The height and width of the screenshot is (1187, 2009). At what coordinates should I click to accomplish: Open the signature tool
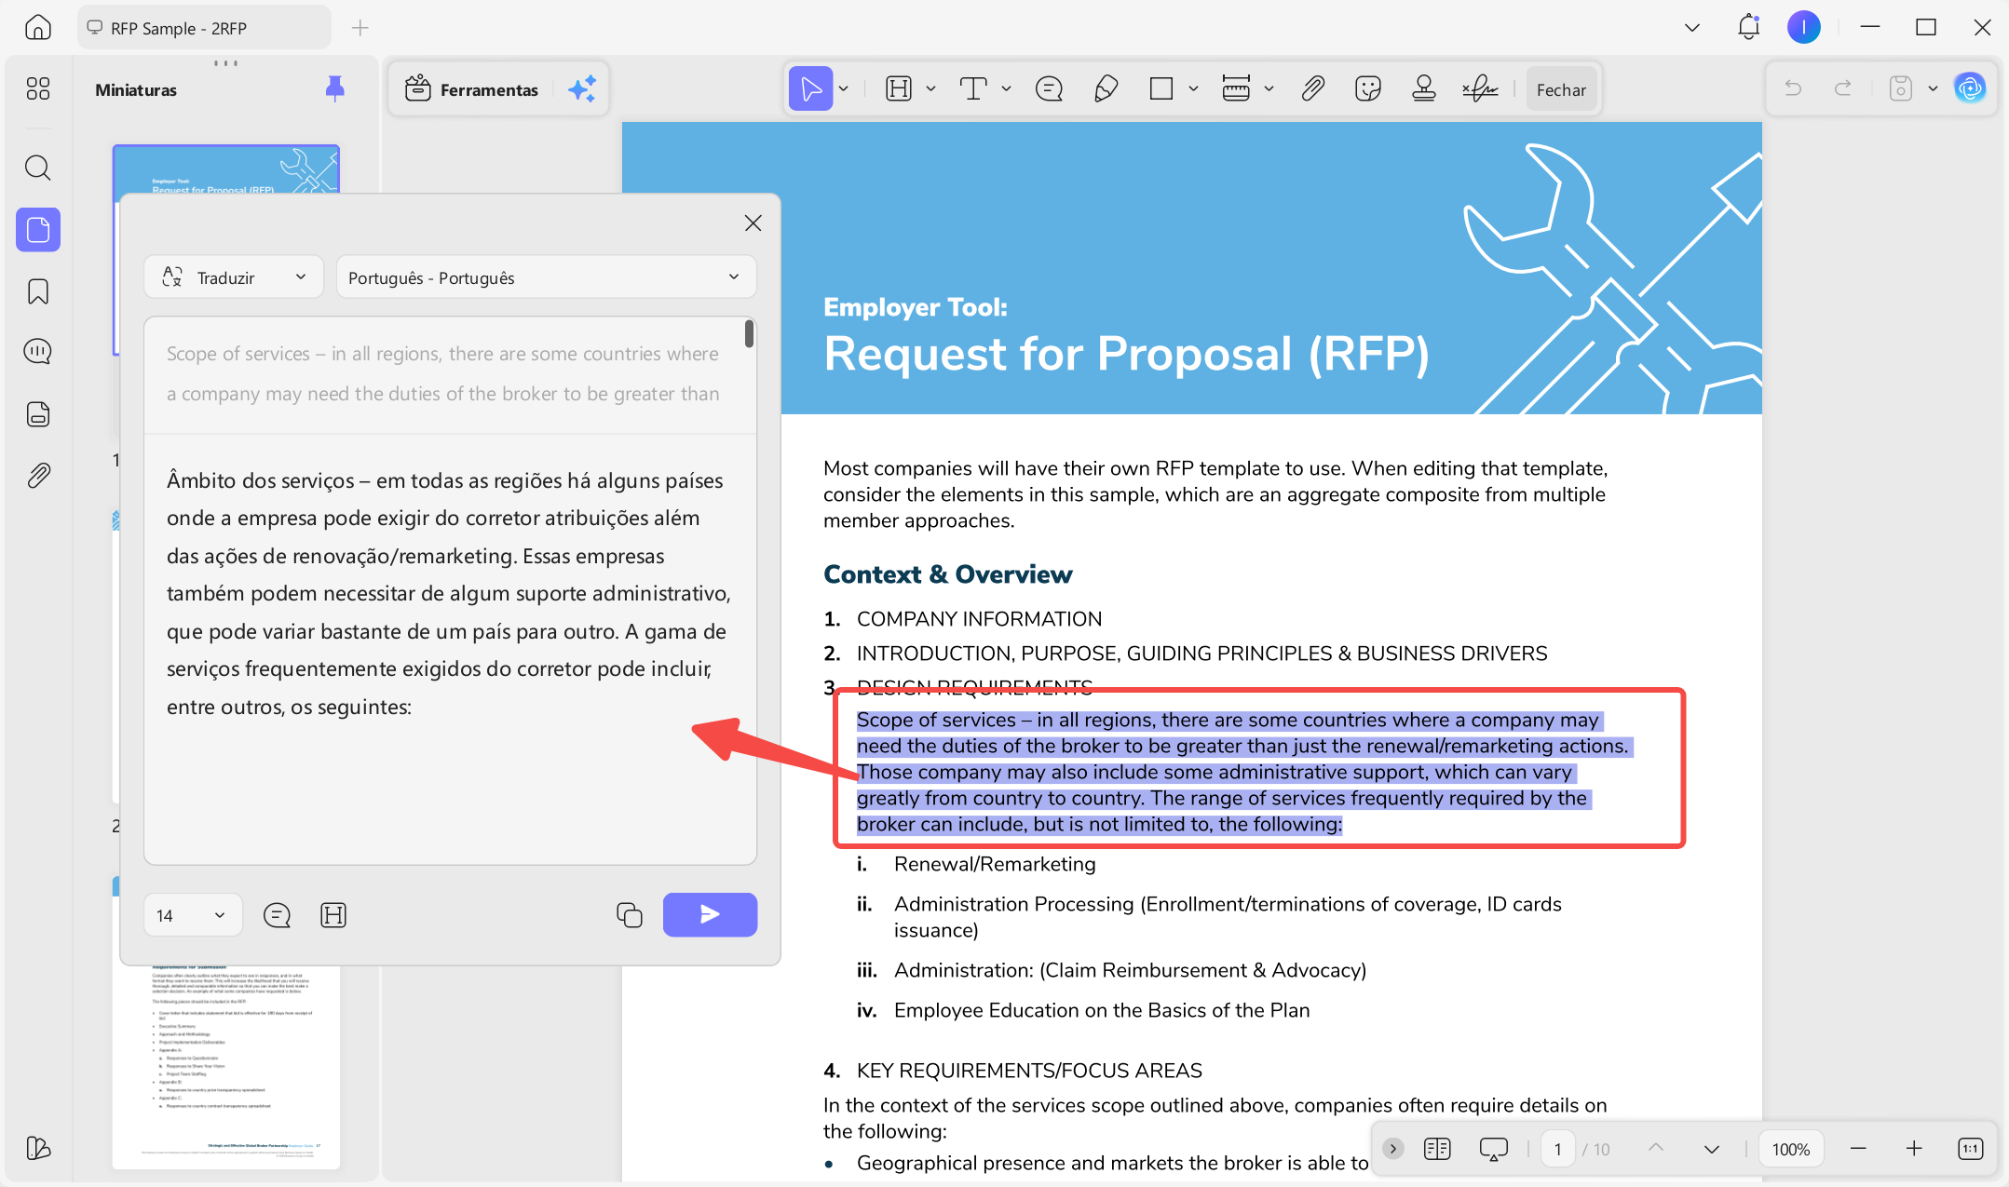(1480, 89)
